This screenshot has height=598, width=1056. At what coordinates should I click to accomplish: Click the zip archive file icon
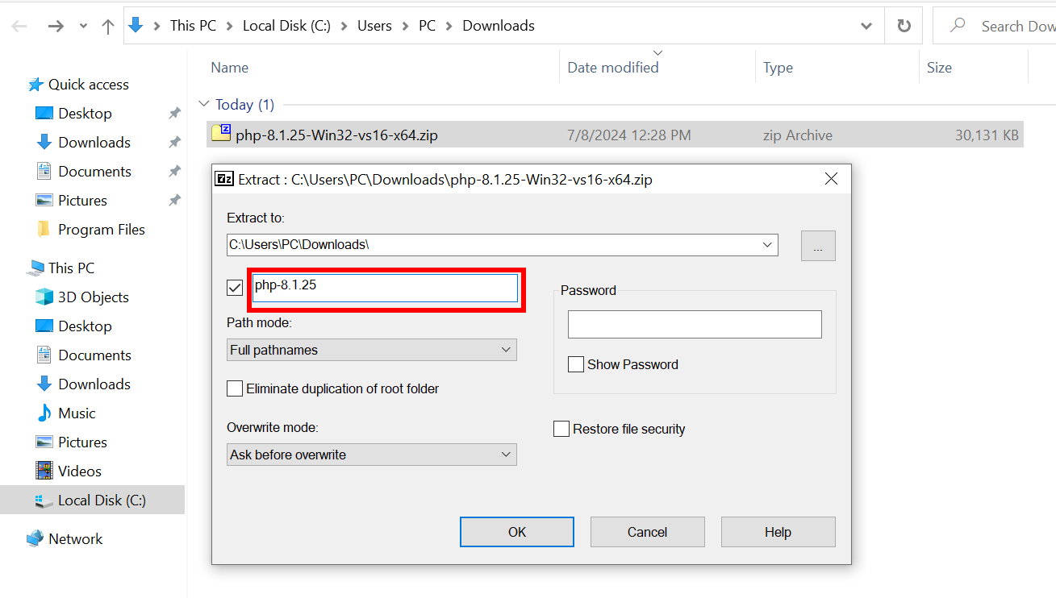coord(221,134)
